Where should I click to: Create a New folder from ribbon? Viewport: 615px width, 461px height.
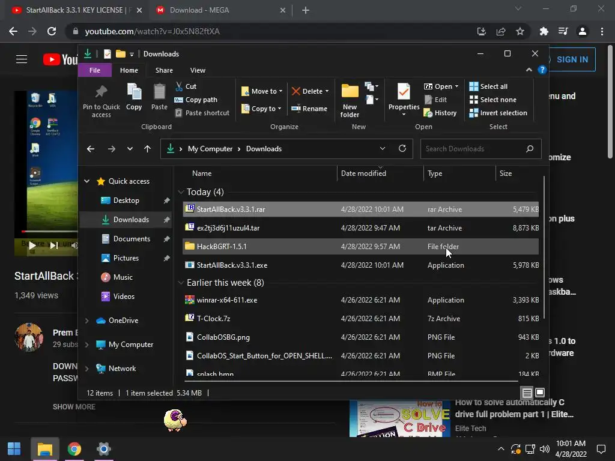[350, 100]
